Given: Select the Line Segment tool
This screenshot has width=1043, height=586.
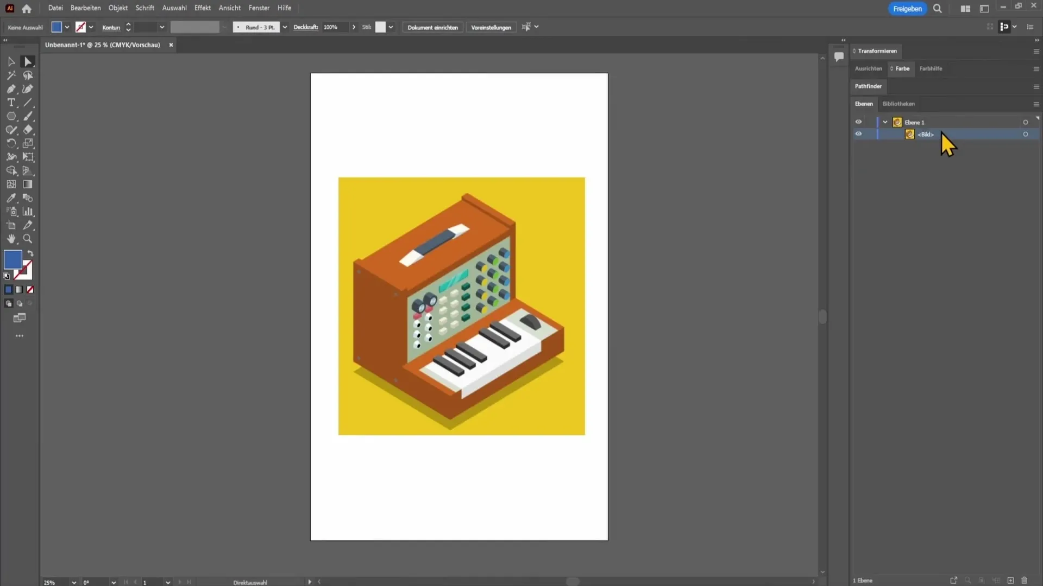Looking at the screenshot, I should click(x=28, y=103).
